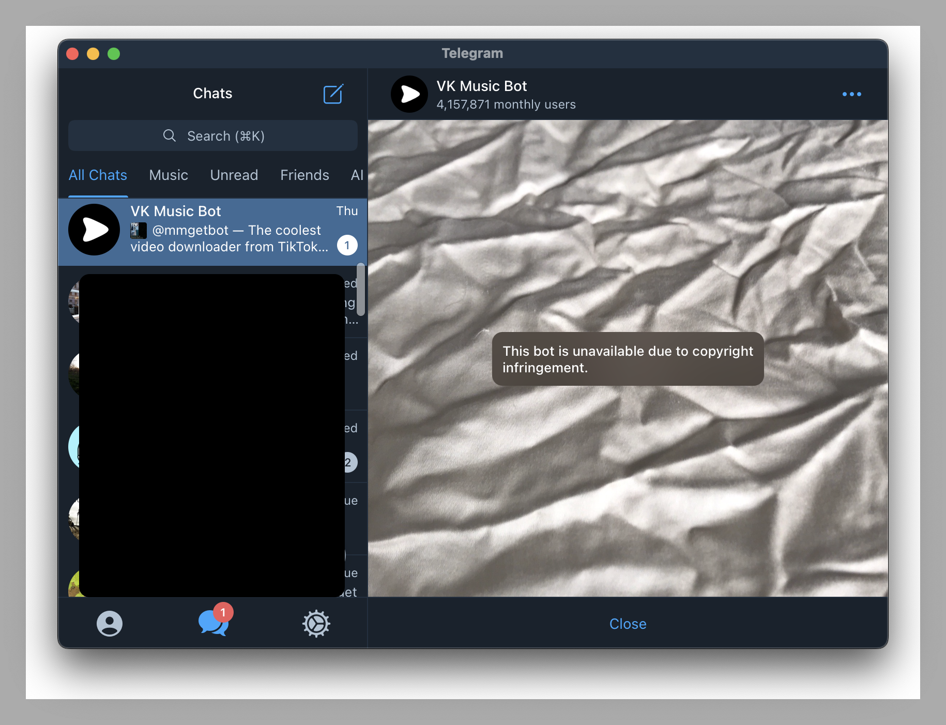Click the VK Music Bot header title
946x725 pixels.
click(x=482, y=86)
